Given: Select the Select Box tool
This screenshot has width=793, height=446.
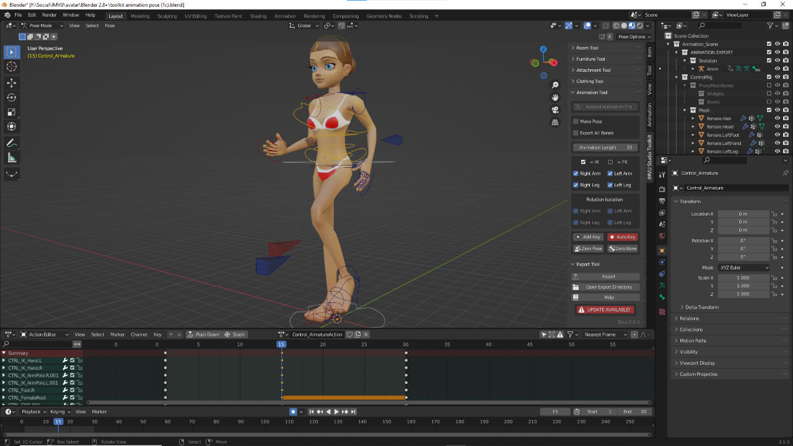Looking at the screenshot, I should point(12,52).
